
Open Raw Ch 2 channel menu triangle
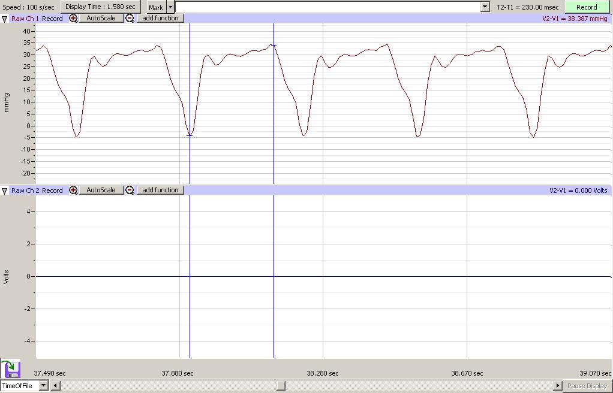pyautogui.click(x=5, y=191)
